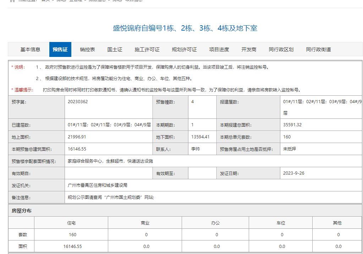Screen dimensions: 363x254
Task: View the 规划许可证 tab
Action: [184, 49]
